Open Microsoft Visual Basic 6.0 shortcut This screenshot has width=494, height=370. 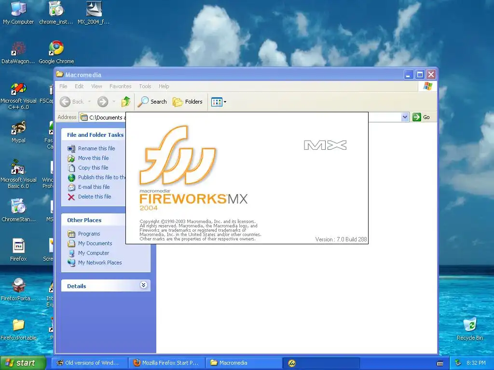[x=18, y=174]
